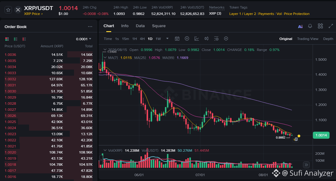The height and width of the screenshot is (181, 336).
Task: Jump to latest candle with double-arrow button
Action: (306, 165)
